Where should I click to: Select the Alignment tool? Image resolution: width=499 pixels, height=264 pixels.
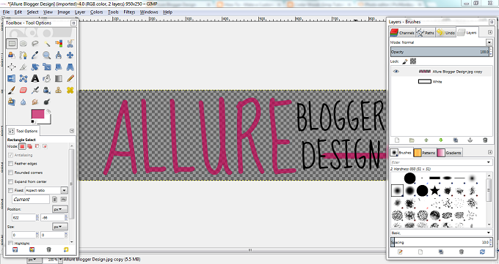(x=12, y=67)
